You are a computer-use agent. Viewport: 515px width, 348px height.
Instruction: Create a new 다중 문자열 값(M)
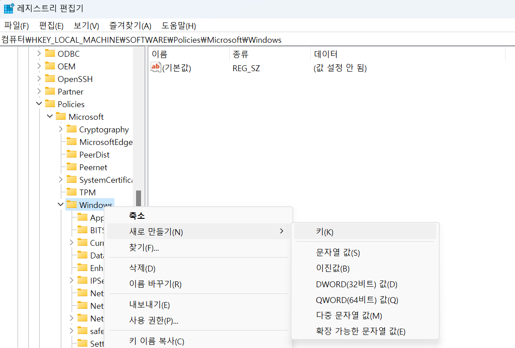coord(365,315)
